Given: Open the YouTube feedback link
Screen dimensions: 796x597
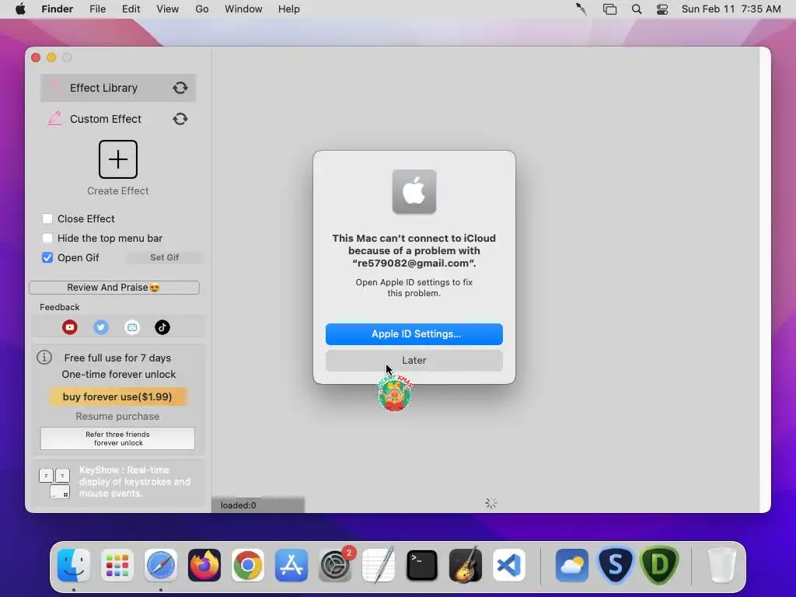Looking at the screenshot, I should [69, 327].
